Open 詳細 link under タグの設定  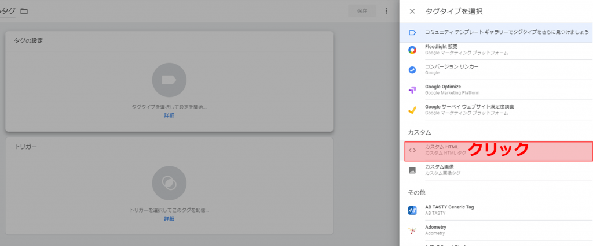pyautogui.click(x=169, y=115)
